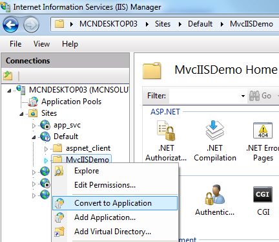Viewport: 279px width, 242px height.
Task: Click the Application Pools icon
Action: click(x=34, y=102)
